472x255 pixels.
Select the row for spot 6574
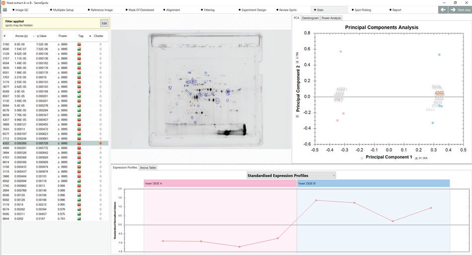click(55, 209)
